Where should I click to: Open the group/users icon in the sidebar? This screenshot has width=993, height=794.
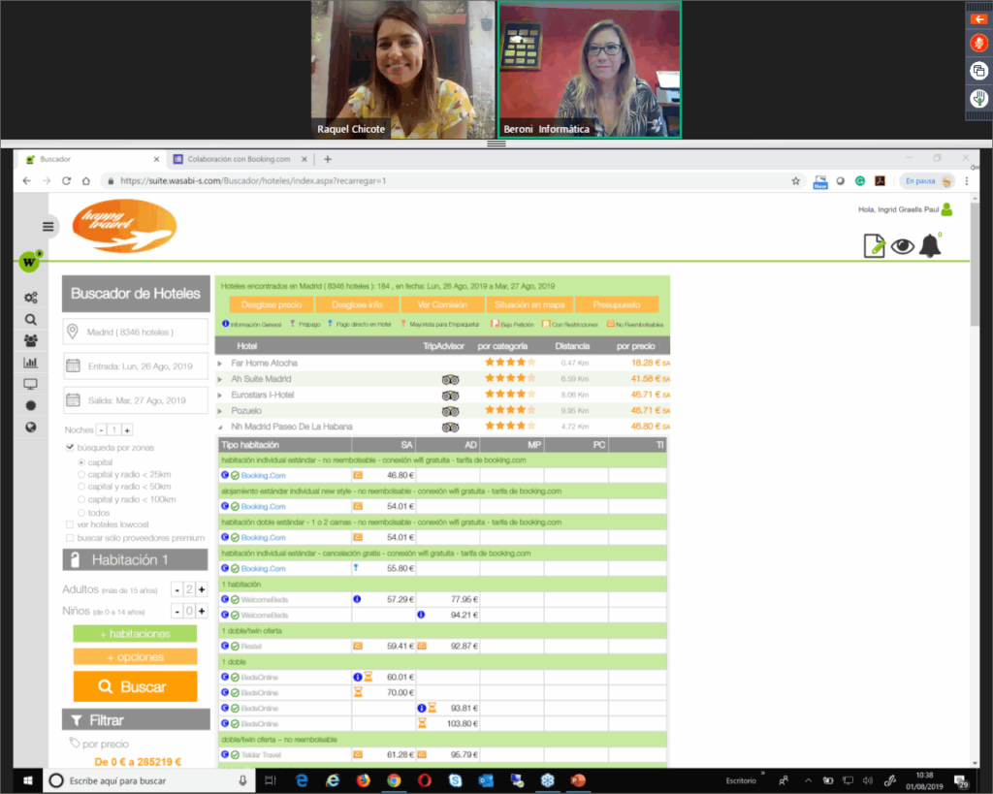(x=30, y=339)
